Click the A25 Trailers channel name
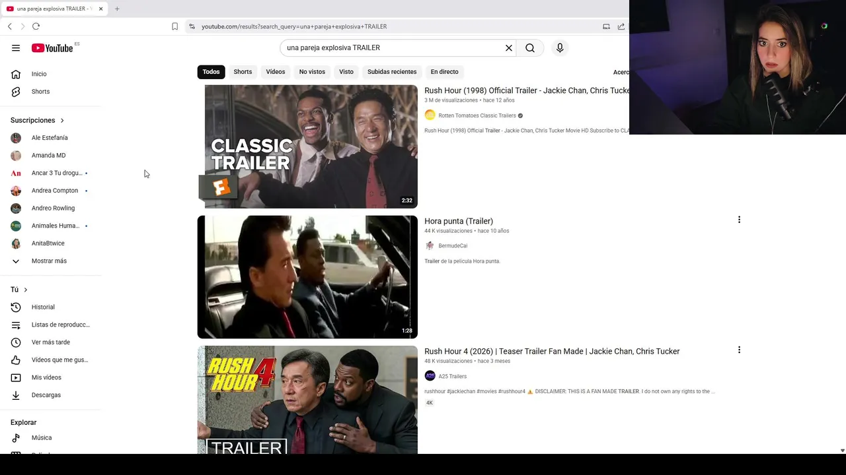The width and height of the screenshot is (846, 475). point(453,376)
